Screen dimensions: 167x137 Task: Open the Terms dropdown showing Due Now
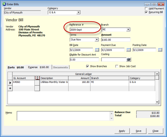[x=97, y=40]
